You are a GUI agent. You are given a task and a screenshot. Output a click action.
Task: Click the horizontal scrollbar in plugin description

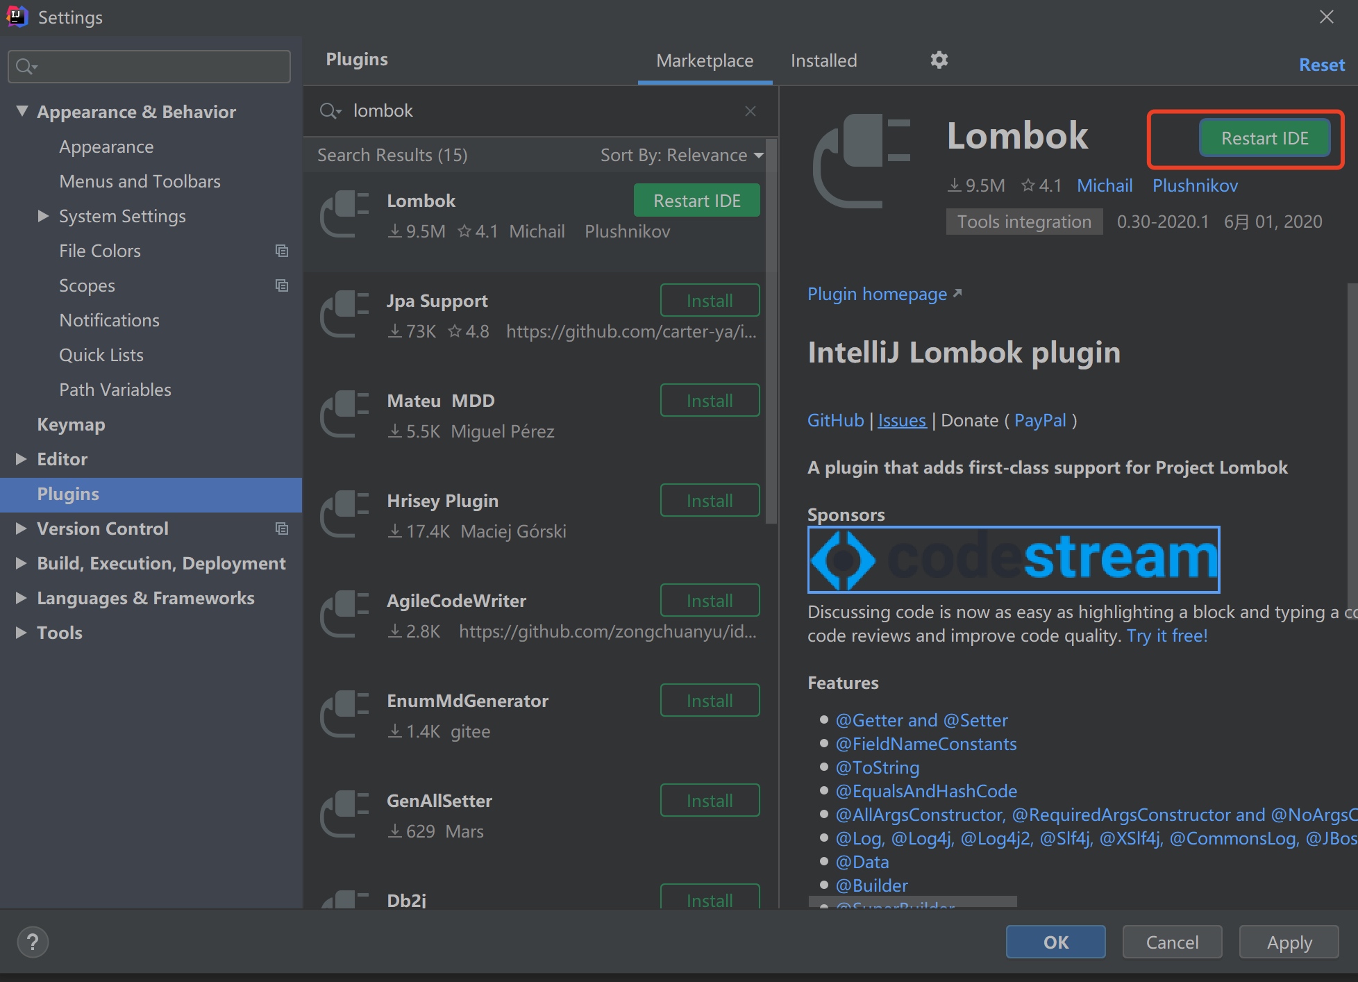[912, 901]
